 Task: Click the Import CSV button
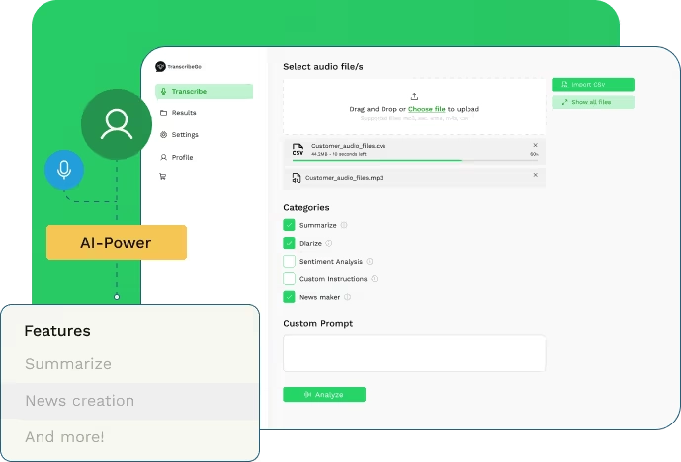pyautogui.click(x=592, y=85)
